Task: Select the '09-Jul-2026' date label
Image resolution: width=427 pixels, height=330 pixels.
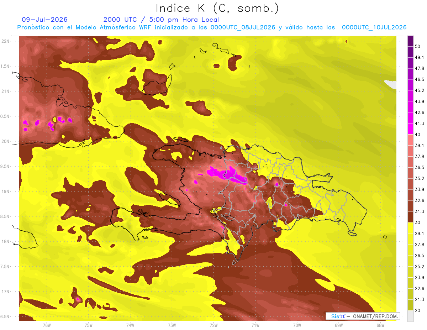Action: tap(44, 20)
